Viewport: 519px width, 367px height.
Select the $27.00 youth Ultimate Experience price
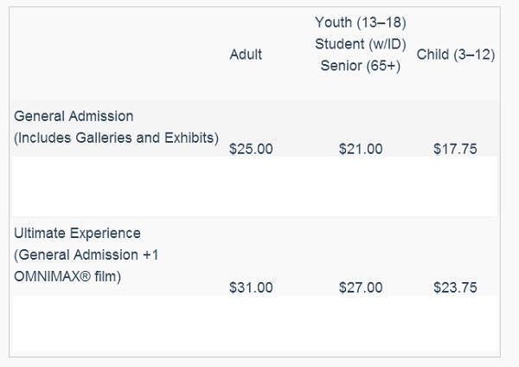tap(361, 288)
